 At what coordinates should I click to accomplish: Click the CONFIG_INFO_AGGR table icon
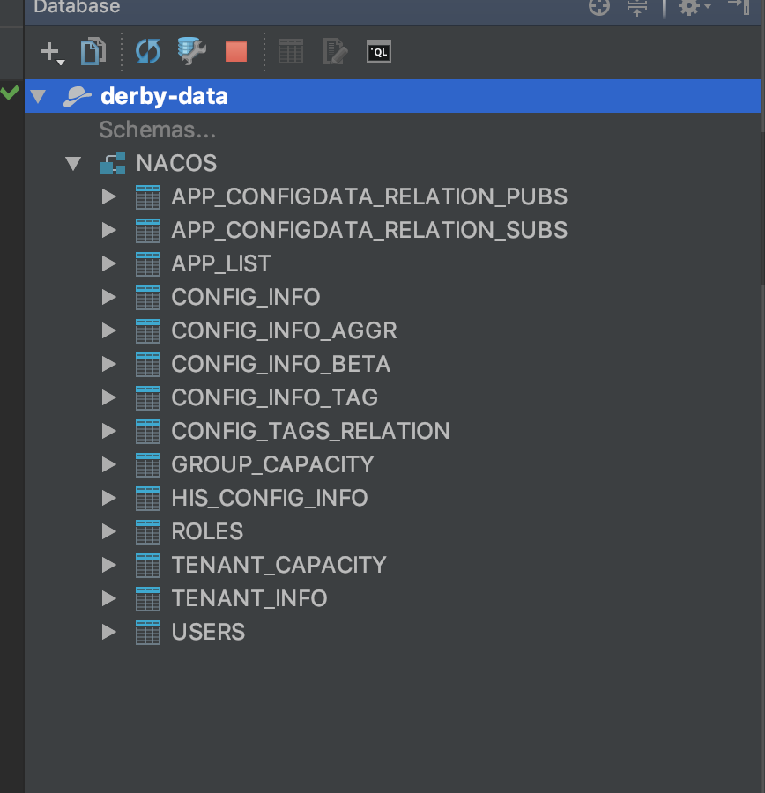pos(148,330)
